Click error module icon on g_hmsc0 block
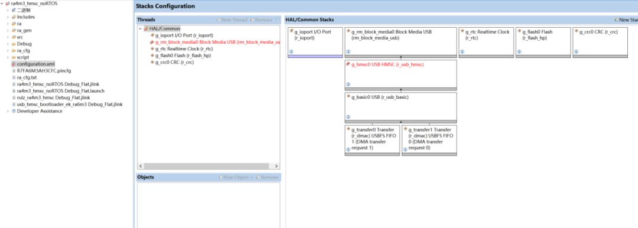 point(348,64)
